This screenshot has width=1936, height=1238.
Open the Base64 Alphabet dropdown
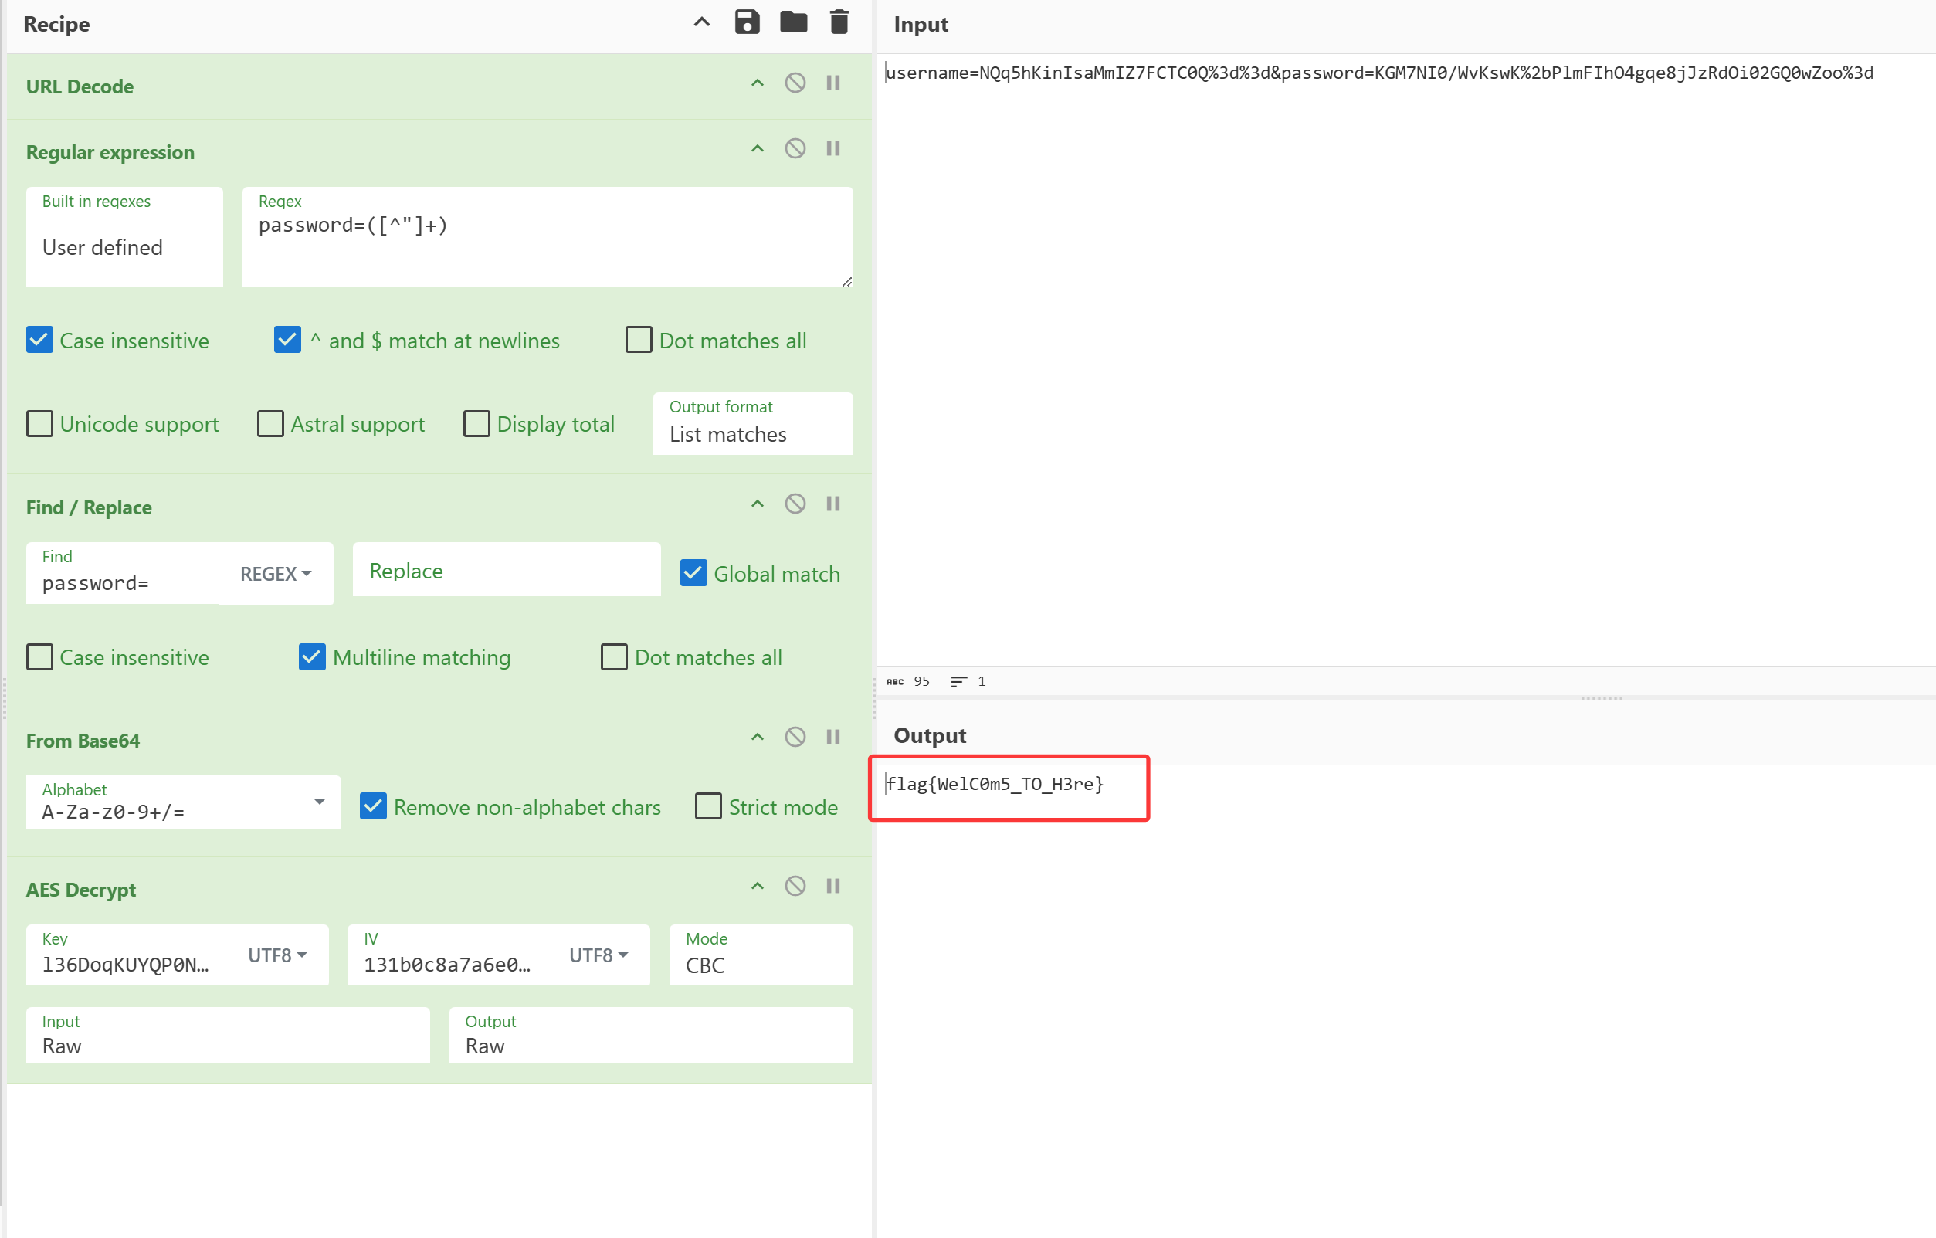click(319, 802)
